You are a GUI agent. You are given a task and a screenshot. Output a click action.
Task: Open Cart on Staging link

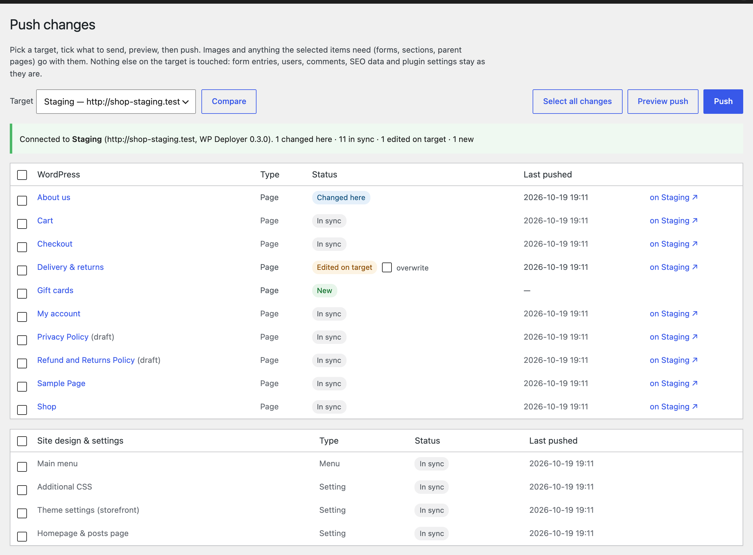[x=673, y=221]
